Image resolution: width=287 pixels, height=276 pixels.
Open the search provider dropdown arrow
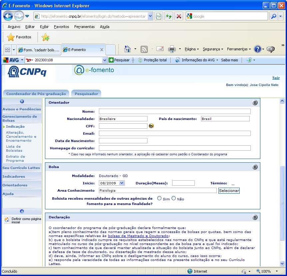coord(280,16)
